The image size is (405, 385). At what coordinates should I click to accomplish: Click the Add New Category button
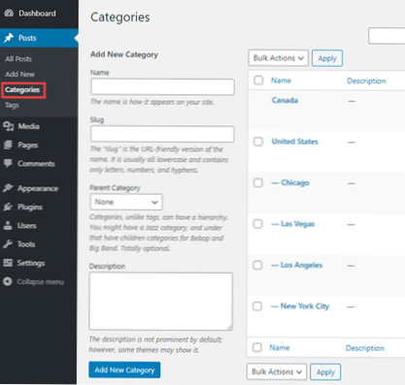point(124,369)
